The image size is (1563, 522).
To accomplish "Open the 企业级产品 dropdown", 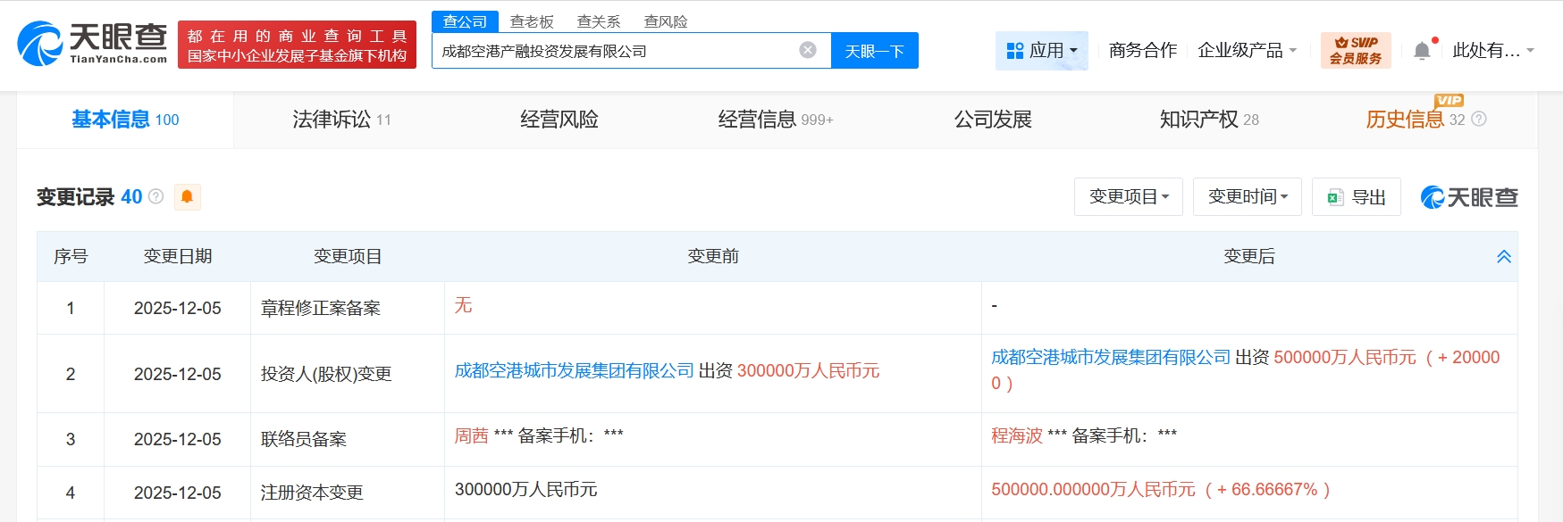I will point(1247,51).
